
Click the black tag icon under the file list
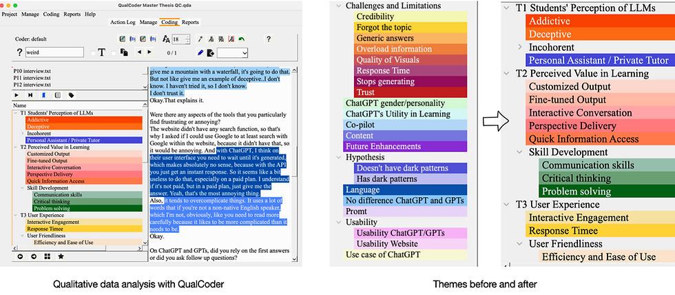pyautogui.click(x=72, y=95)
